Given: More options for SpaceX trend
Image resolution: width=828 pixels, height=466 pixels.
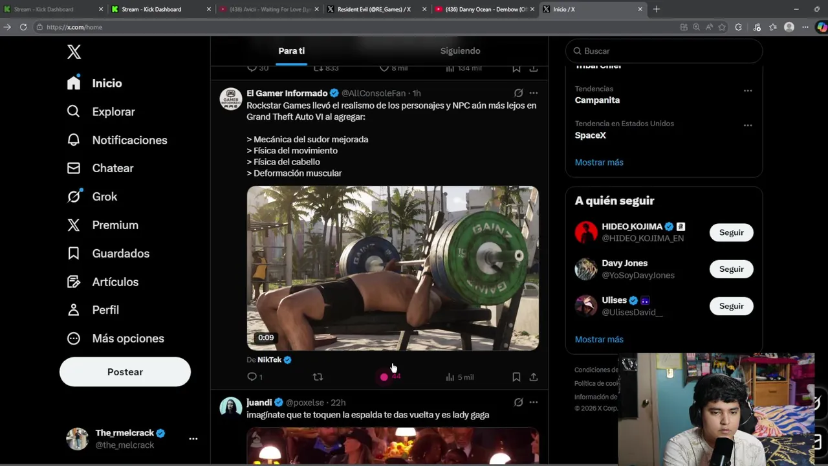Looking at the screenshot, I should (x=748, y=126).
